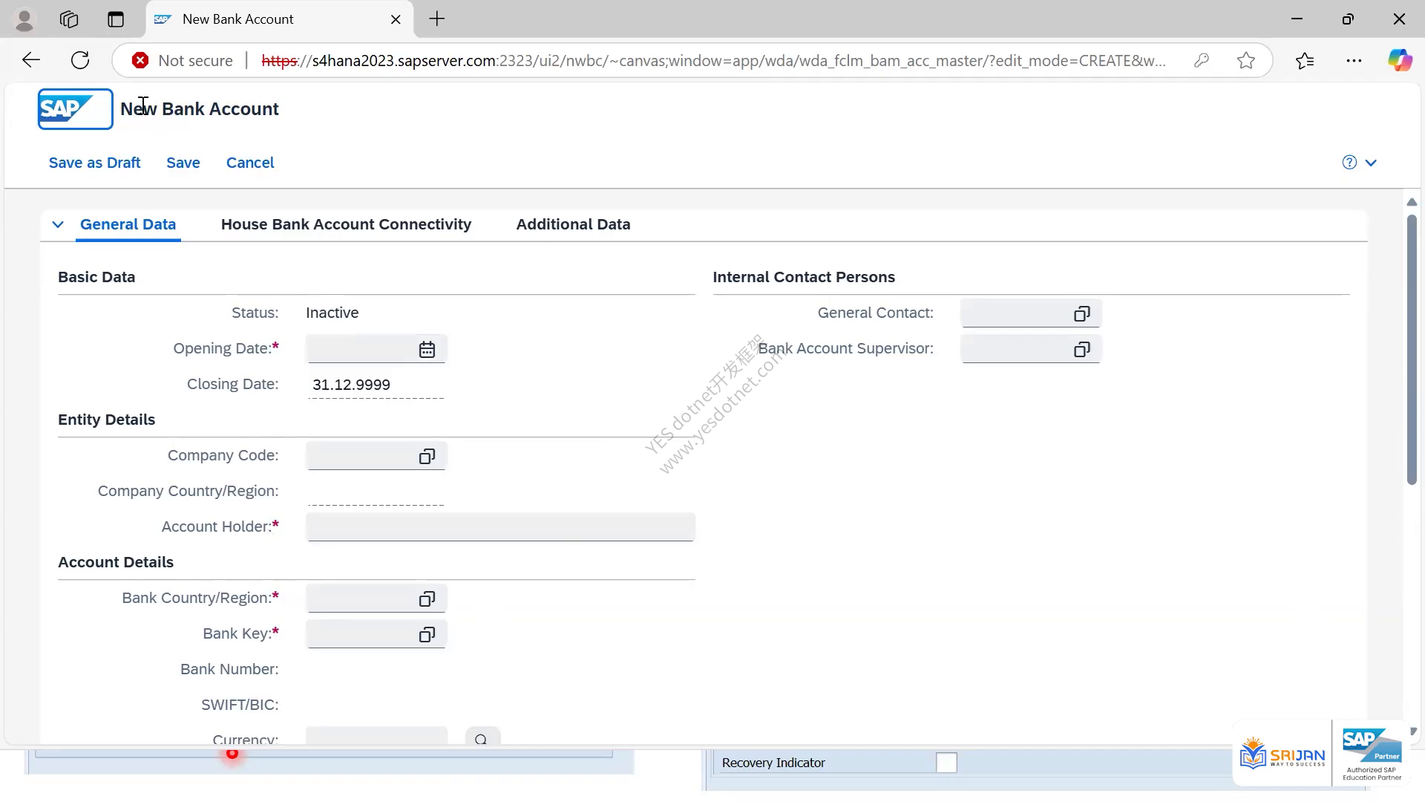Switch to Additional Data tab

click(x=573, y=224)
